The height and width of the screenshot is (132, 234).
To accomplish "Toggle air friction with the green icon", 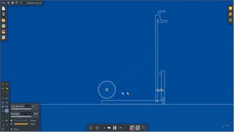I will click(138, 128).
